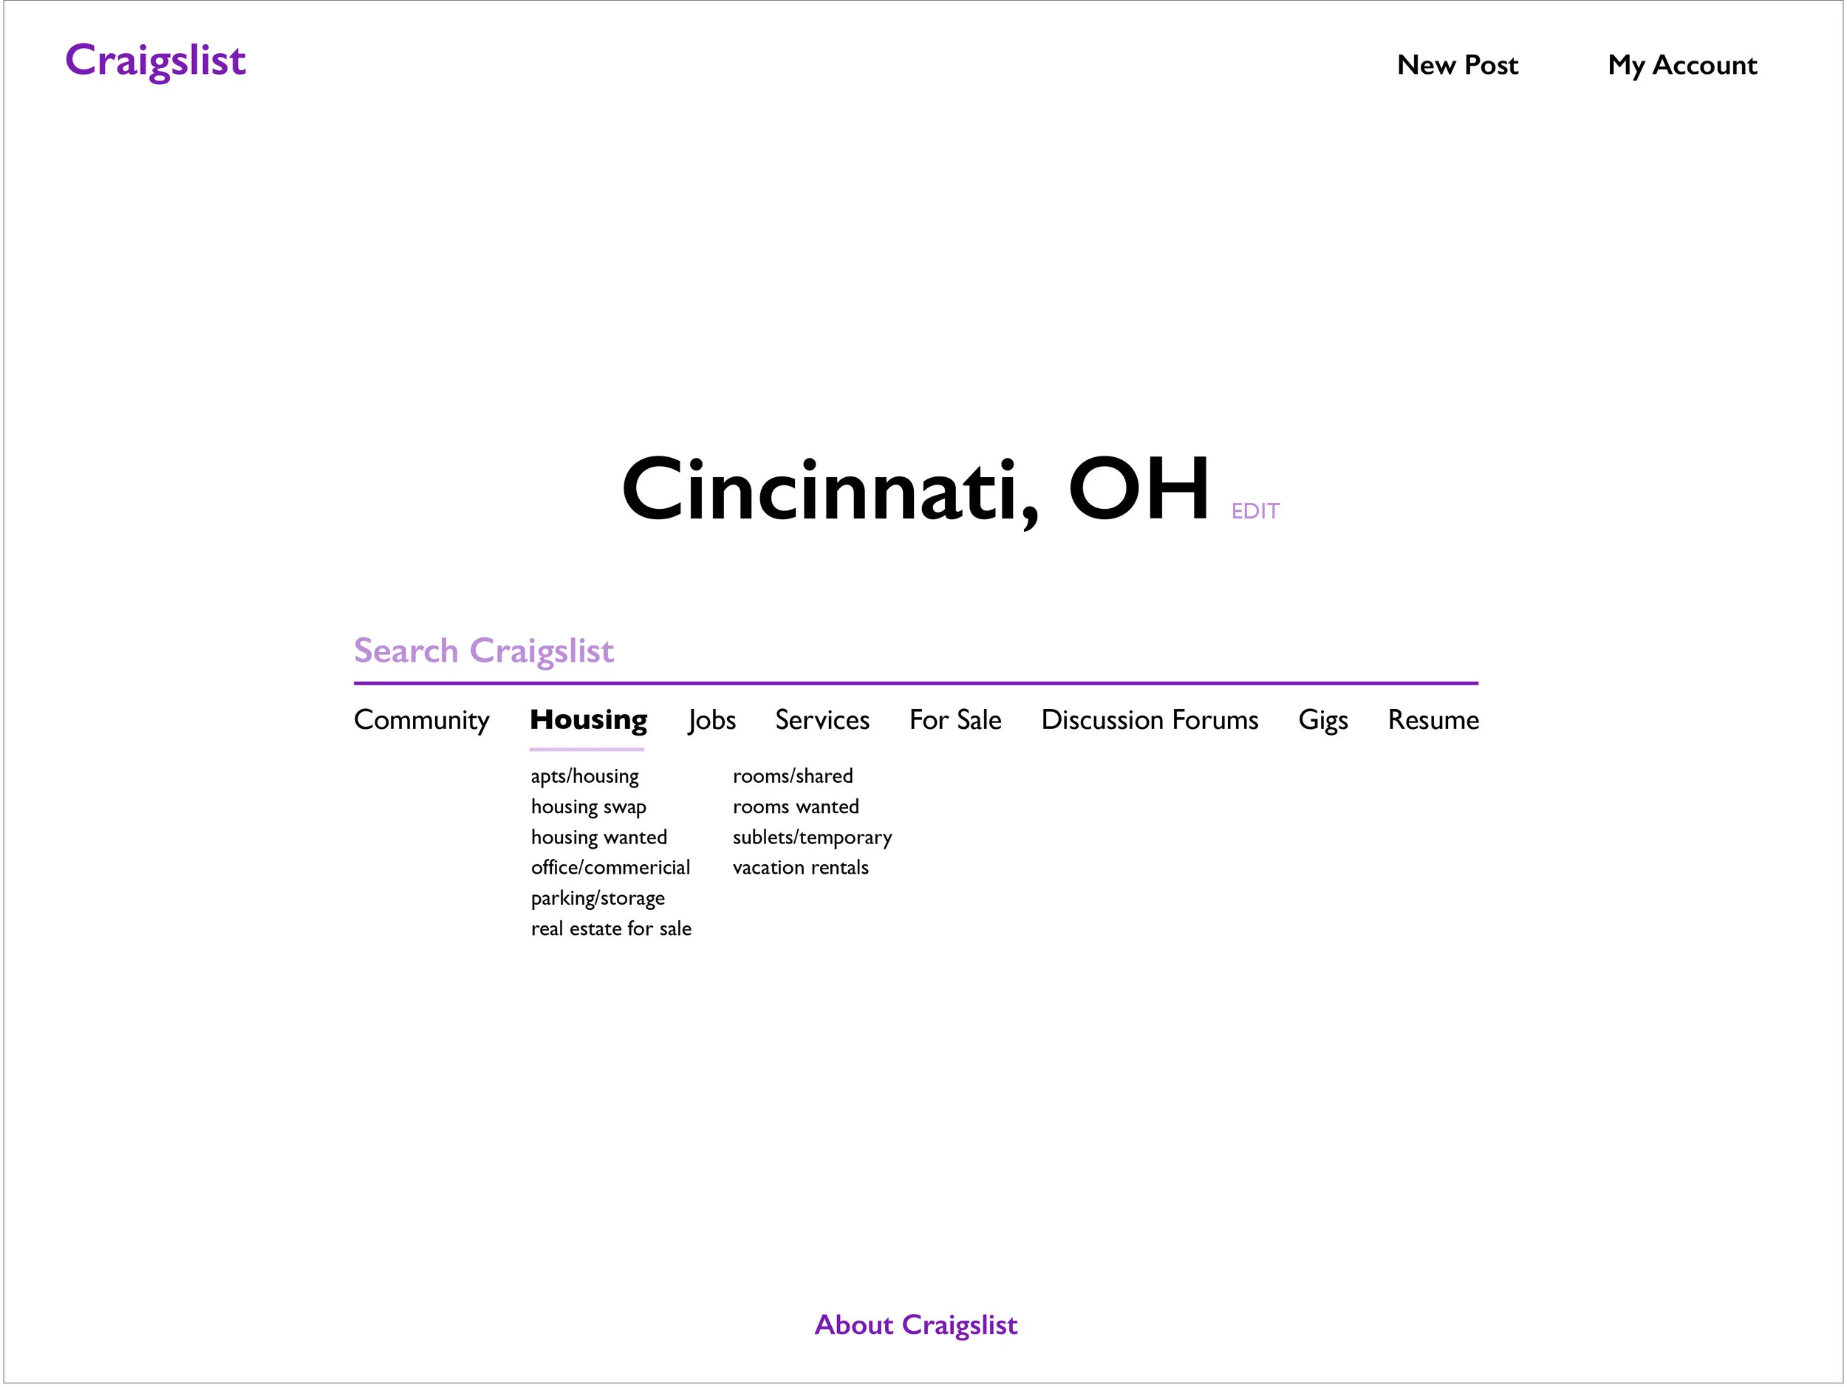Screen dimensions: 1847x1387
Task: Open the Discussion Forums tab
Action: [x=1149, y=719]
